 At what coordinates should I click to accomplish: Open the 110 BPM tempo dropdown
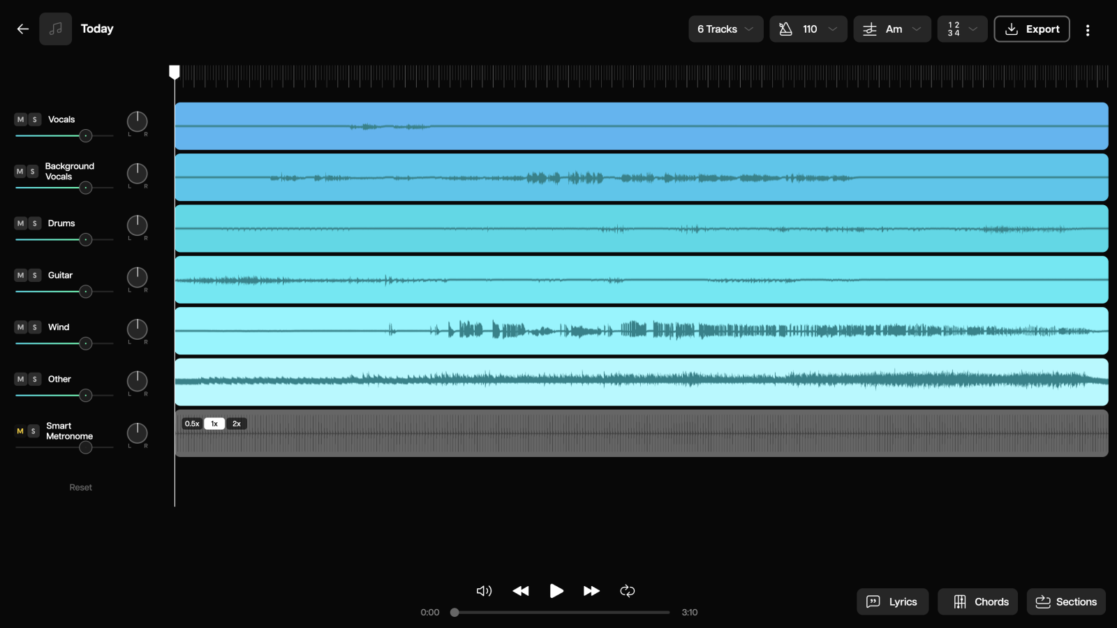pyautogui.click(x=808, y=29)
